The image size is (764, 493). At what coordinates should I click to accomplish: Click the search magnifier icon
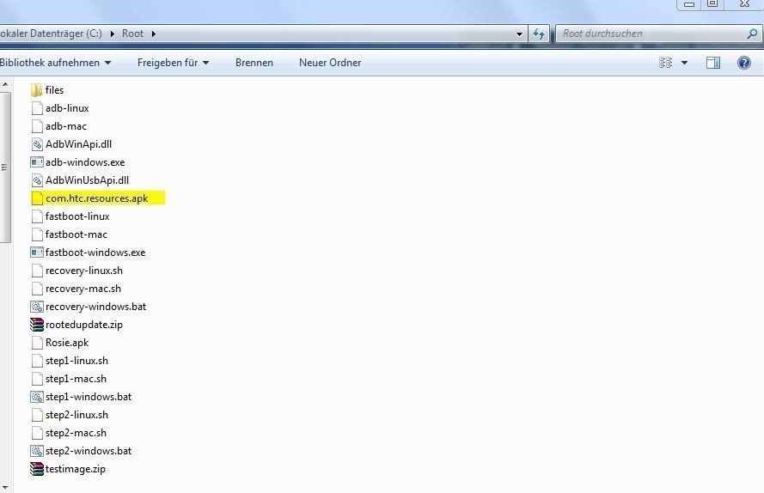coord(752,33)
